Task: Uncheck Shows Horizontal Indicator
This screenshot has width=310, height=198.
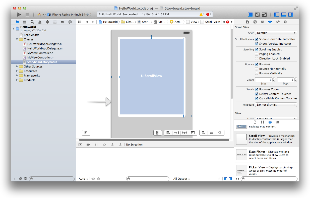Action: (x=257, y=39)
